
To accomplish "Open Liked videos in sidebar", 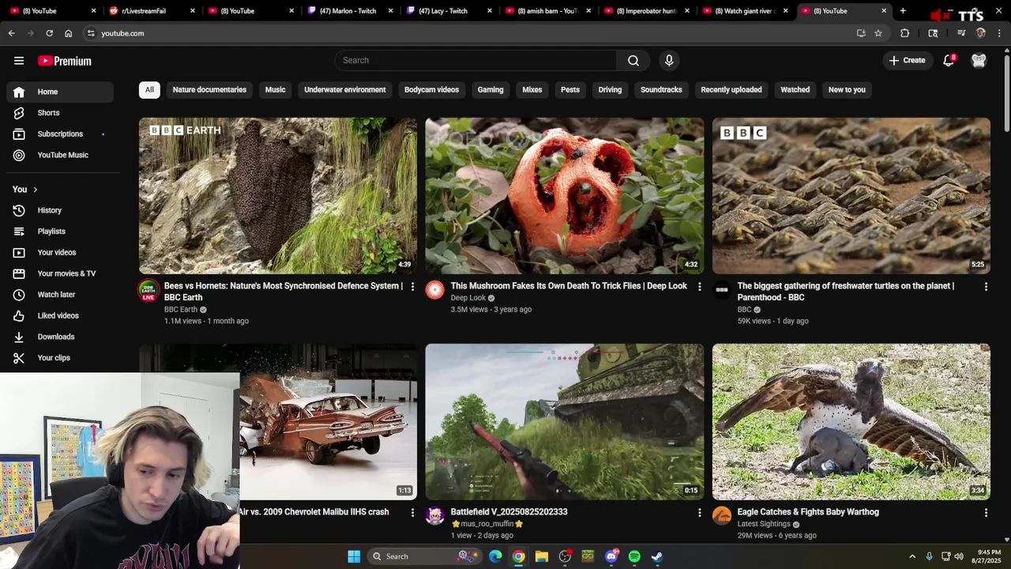I will (x=60, y=315).
